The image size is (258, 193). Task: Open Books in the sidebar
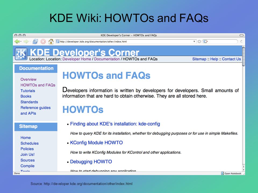(26, 96)
